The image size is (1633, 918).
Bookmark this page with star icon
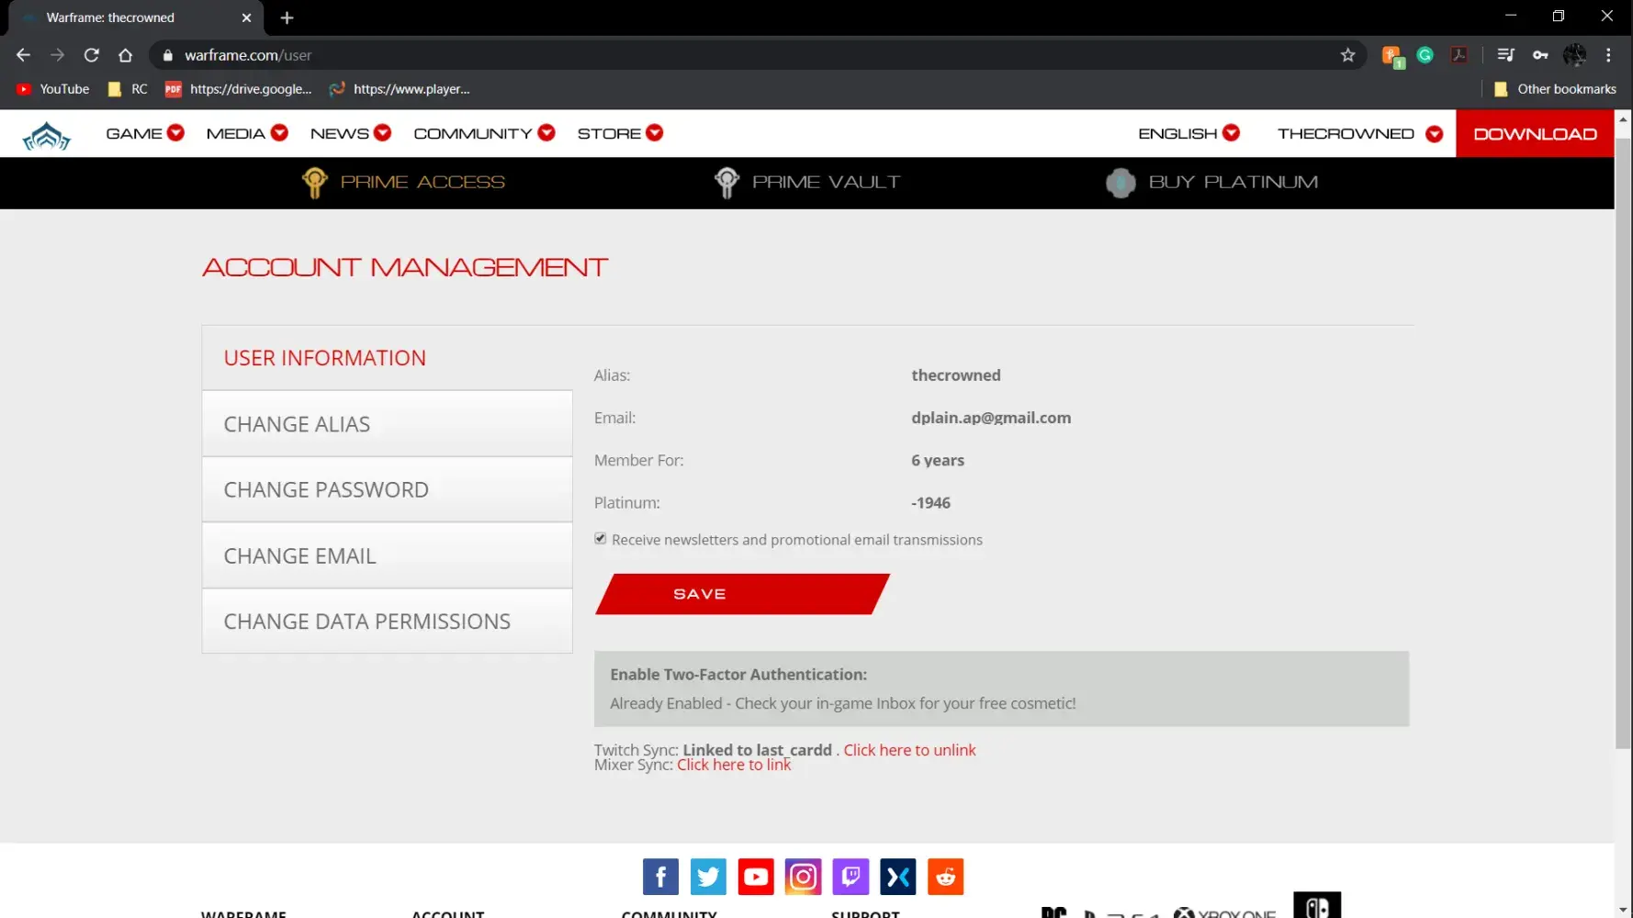[x=1347, y=55]
